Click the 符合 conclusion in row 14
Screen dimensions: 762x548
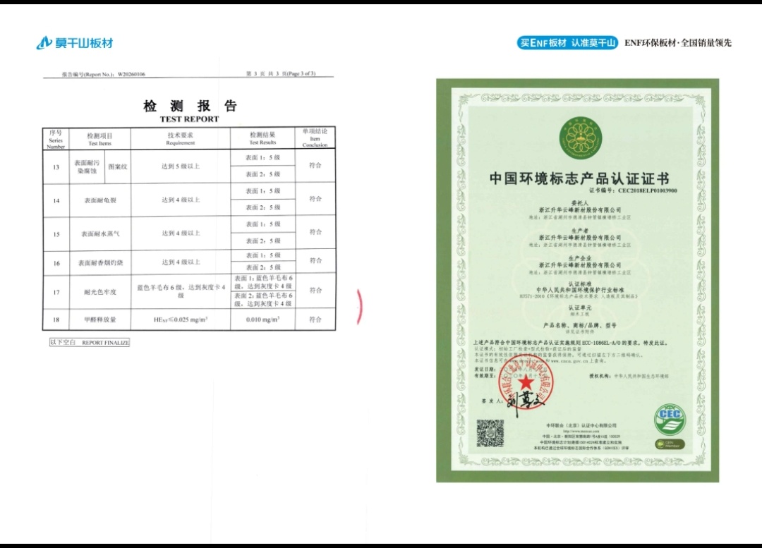[x=315, y=199]
